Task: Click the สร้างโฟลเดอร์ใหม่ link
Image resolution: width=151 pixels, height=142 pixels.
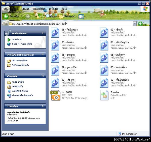Action: pyautogui.click(x=20, y=61)
